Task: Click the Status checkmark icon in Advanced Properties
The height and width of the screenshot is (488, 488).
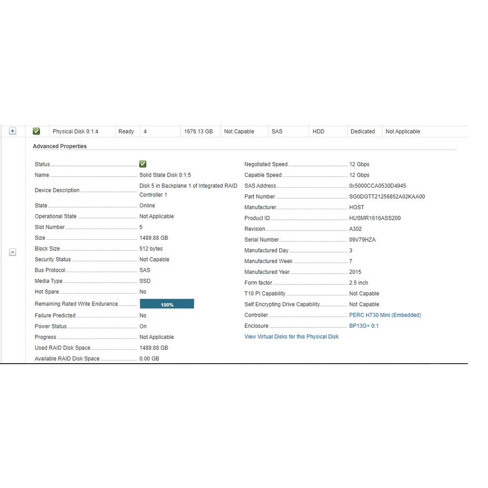Action: (143, 164)
